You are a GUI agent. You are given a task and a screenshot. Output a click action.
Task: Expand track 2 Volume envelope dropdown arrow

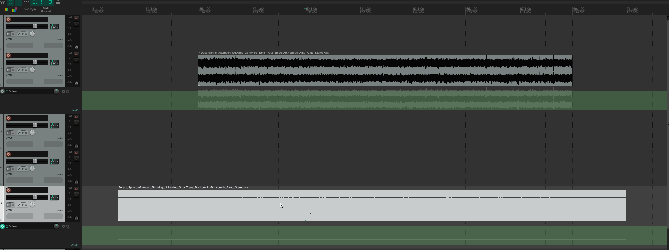click(x=68, y=91)
